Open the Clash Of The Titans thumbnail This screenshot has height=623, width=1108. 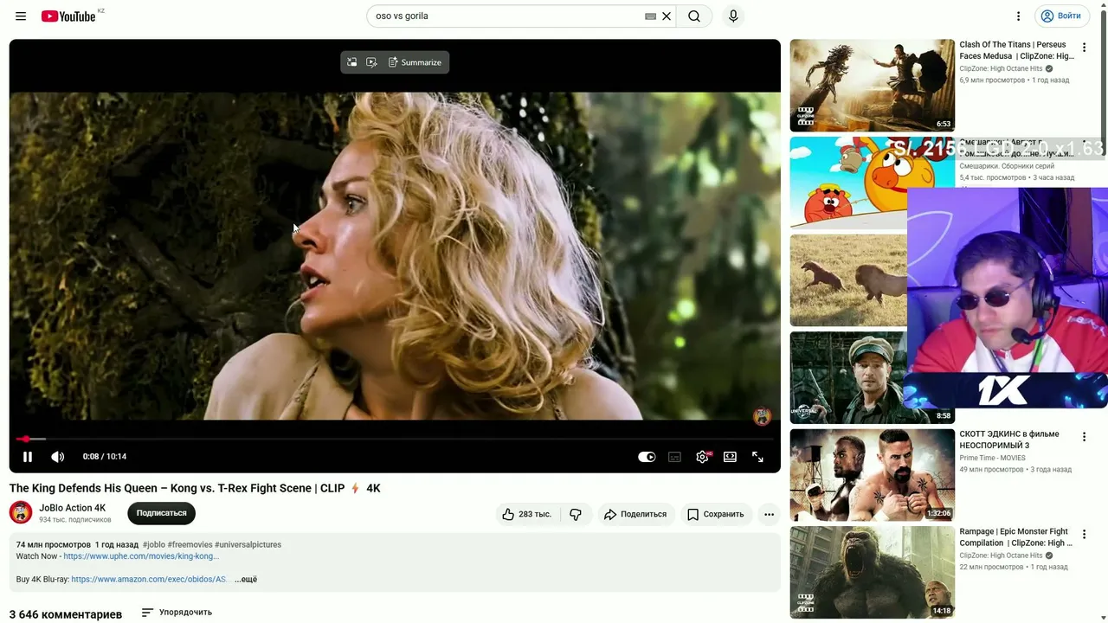872,85
